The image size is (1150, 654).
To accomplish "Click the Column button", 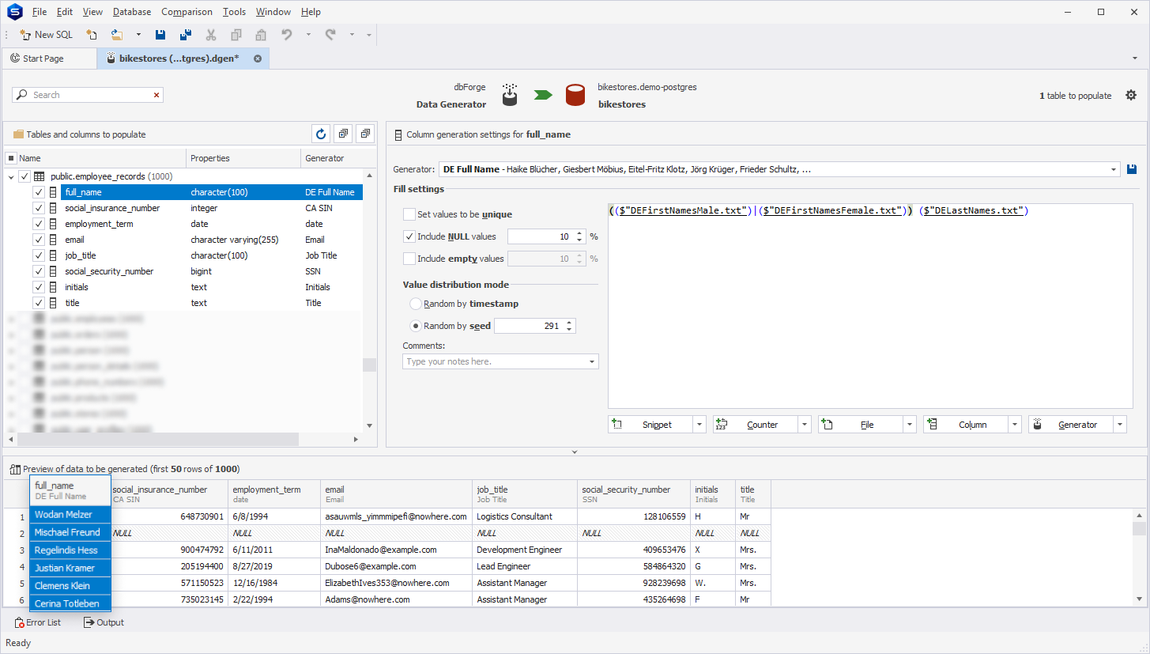I will coord(966,425).
